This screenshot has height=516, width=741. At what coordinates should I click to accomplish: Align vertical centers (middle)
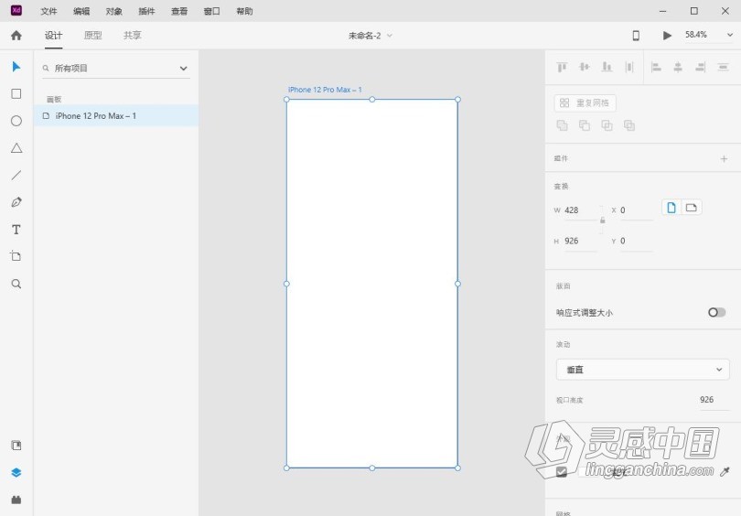point(585,67)
